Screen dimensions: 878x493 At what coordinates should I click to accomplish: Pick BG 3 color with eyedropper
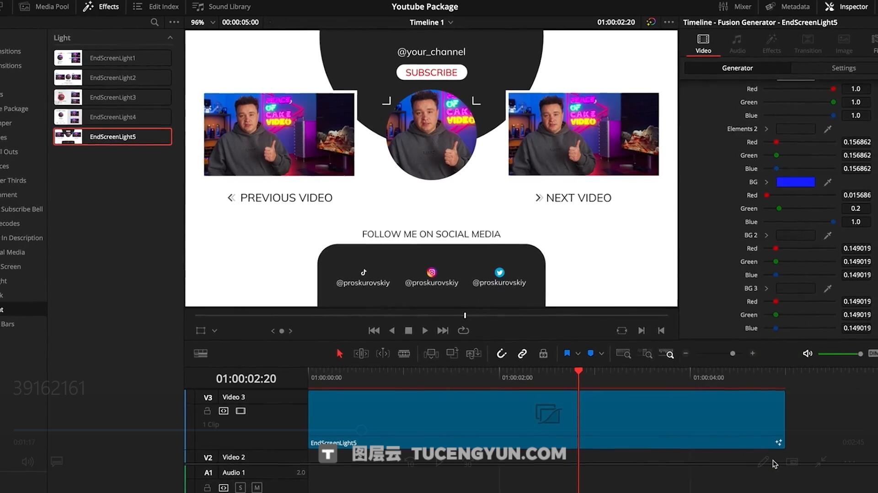828,288
